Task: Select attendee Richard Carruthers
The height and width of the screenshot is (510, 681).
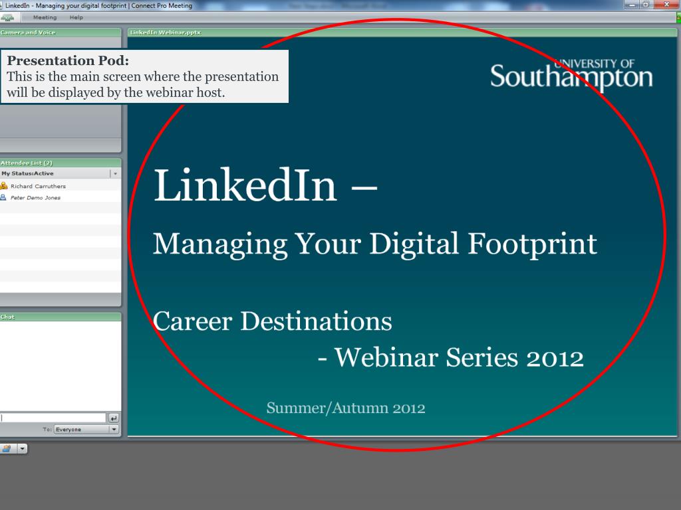Action: coord(38,186)
